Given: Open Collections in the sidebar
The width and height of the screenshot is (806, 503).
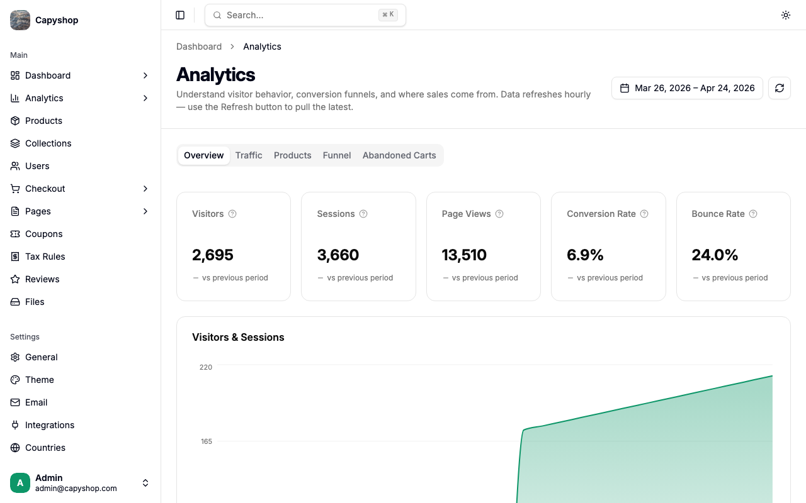Looking at the screenshot, I should coord(81,143).
